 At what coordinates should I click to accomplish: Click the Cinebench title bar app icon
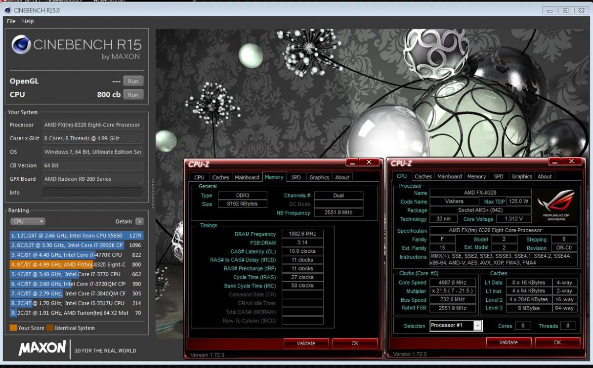(x=7, y=10)
